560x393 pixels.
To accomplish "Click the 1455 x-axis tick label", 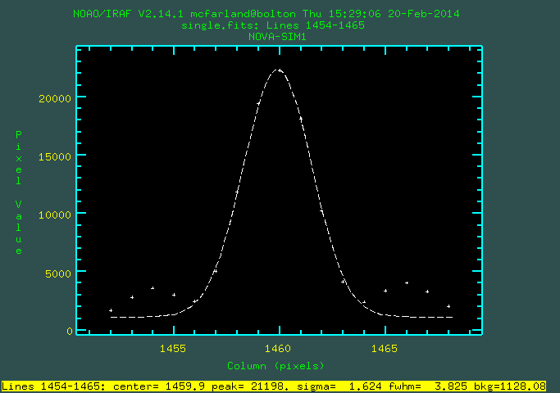I will click(173, 348).
